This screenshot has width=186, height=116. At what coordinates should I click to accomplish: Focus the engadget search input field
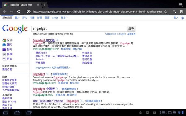[79, 29]
